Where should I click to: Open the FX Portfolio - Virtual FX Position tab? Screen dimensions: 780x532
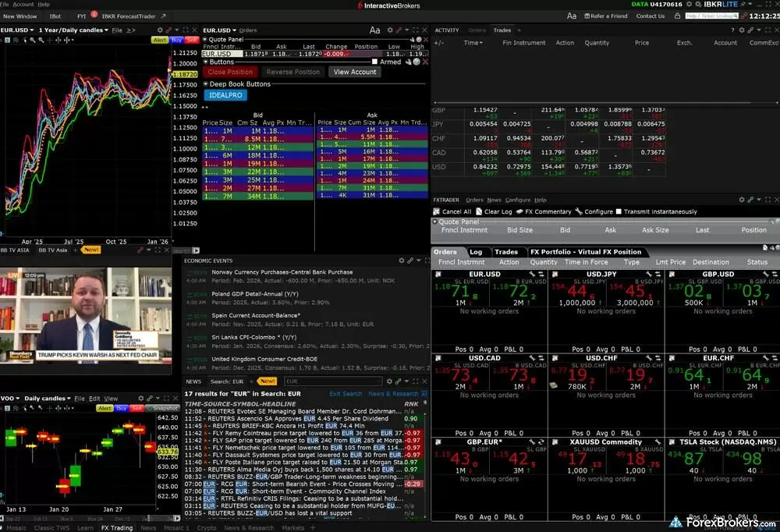pyautogui.click(x=586, y=252)
